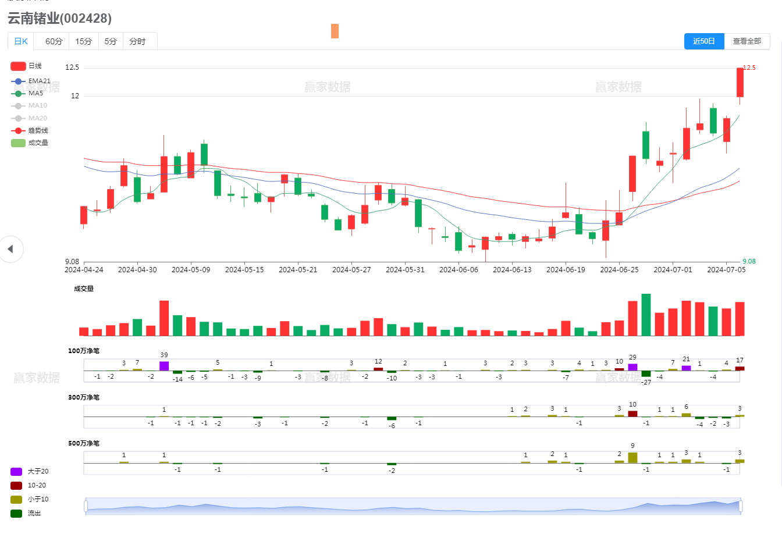Toggle the 大于20 purple legend swatch
Viewport: 782px width, 534px height.
(16, 471)
